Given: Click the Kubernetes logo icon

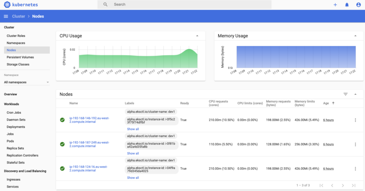Looking at the screenshot, I should coord(7,5).
